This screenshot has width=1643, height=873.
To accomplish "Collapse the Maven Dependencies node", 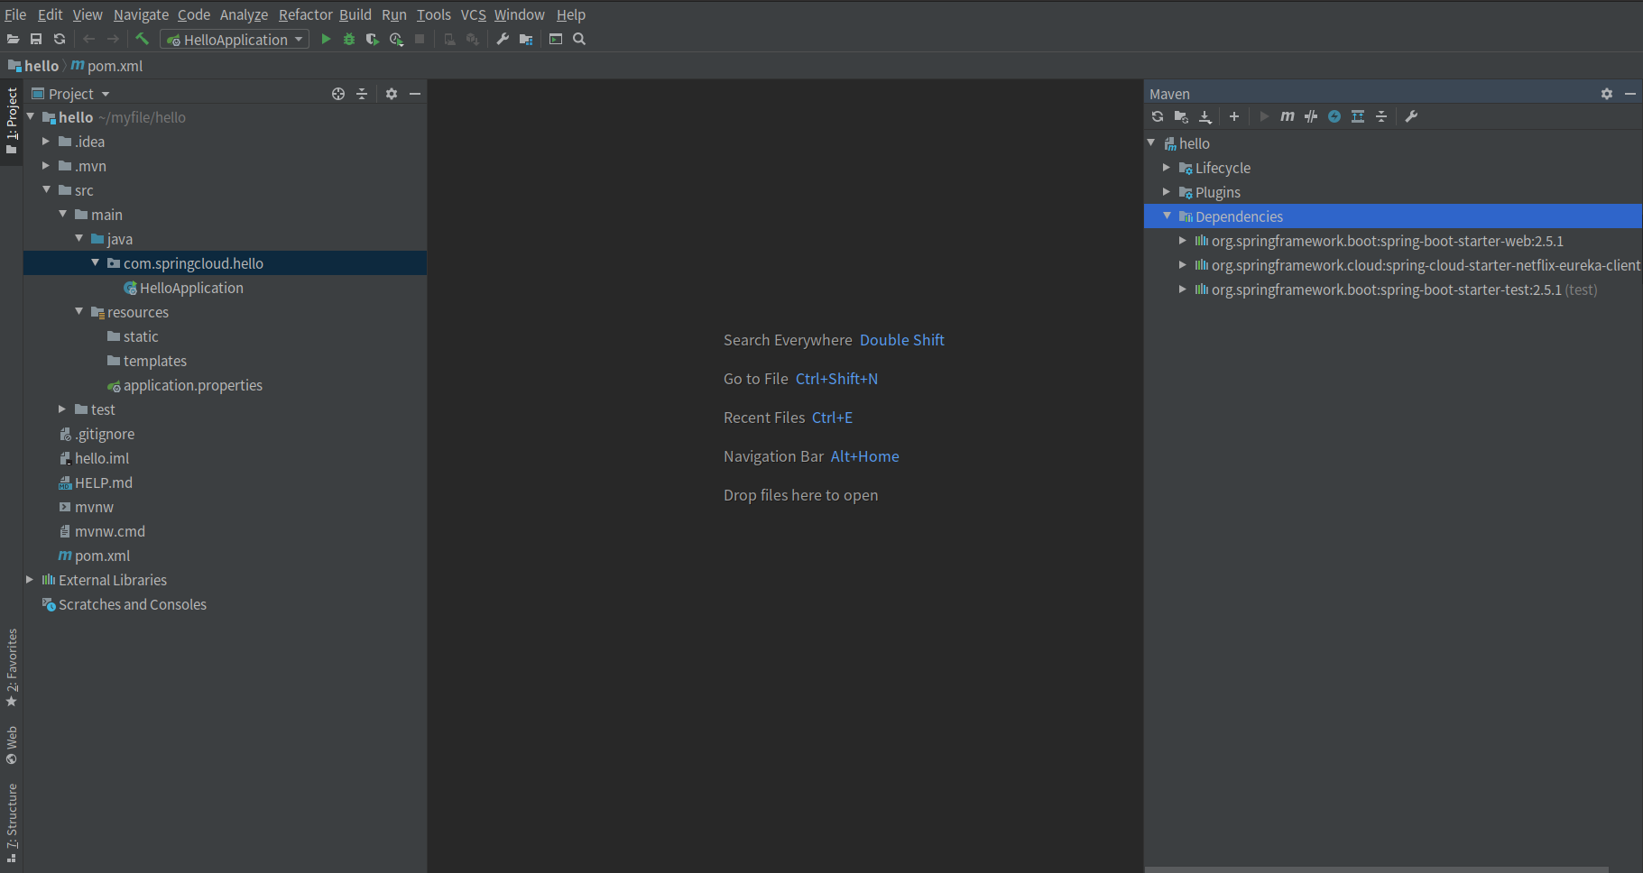I will (x=1167, y=216).
